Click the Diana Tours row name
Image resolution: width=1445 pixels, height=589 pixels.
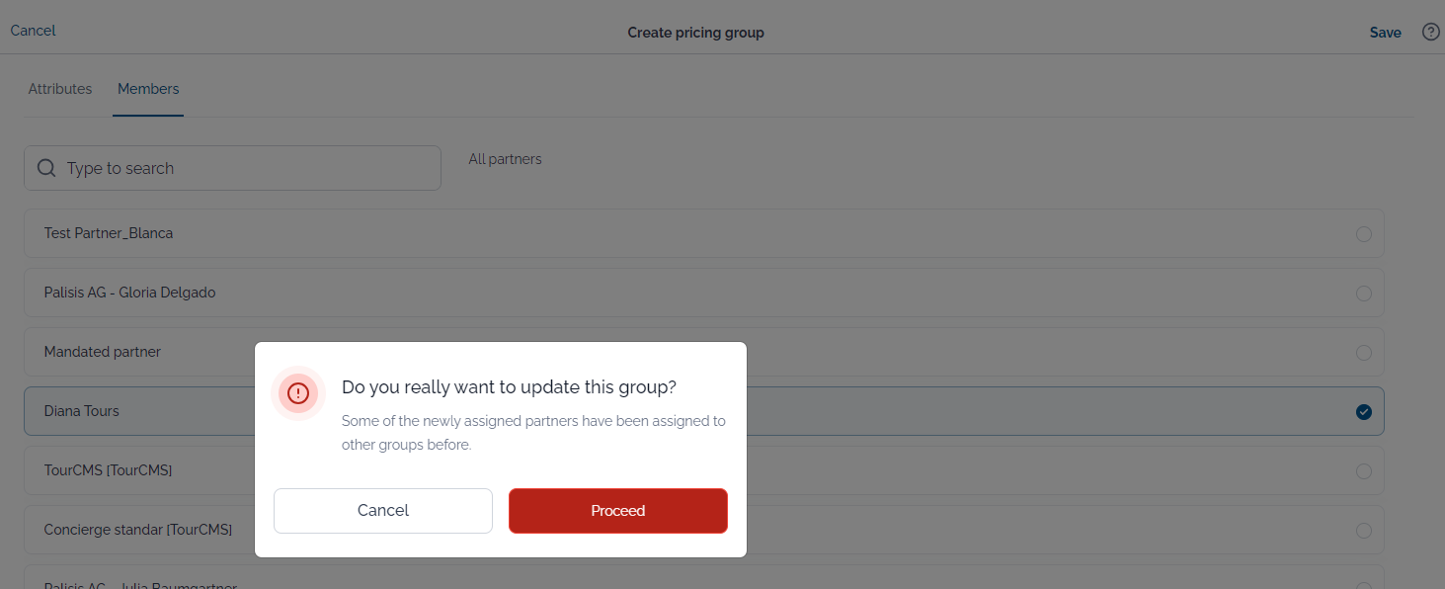pos(81,411)
